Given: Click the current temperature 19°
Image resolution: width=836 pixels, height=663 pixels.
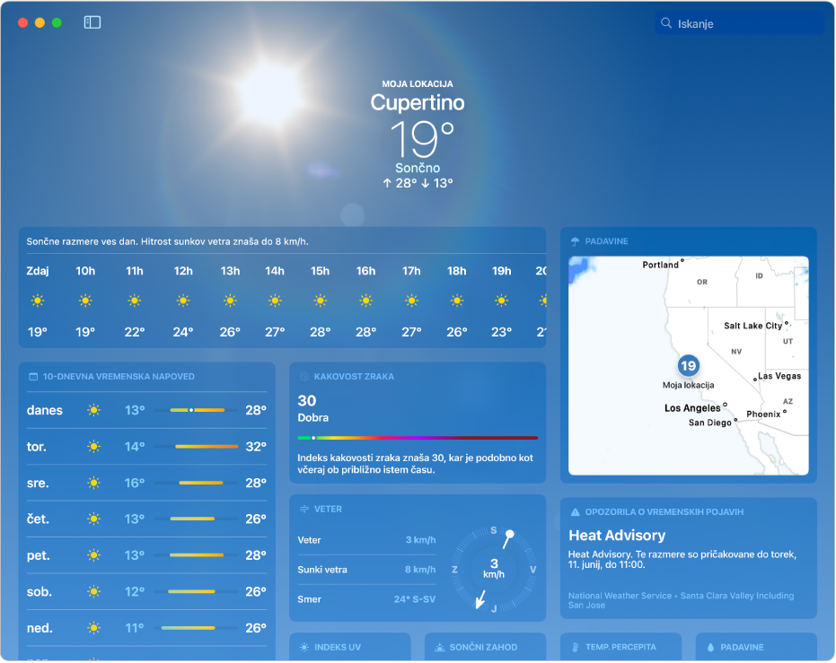Looking at the screenshot, I should coord(421,140).
